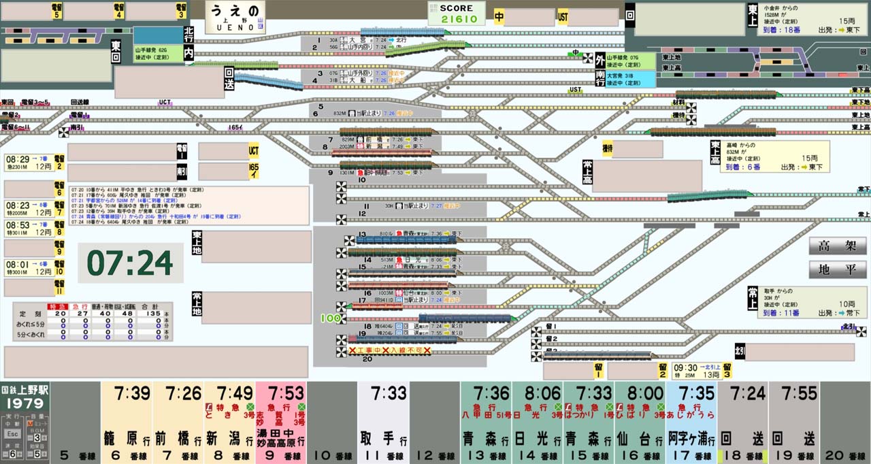Switch view to 地平 ground-level tracks
The image size is (871, 464).
(x=837, y=269)
